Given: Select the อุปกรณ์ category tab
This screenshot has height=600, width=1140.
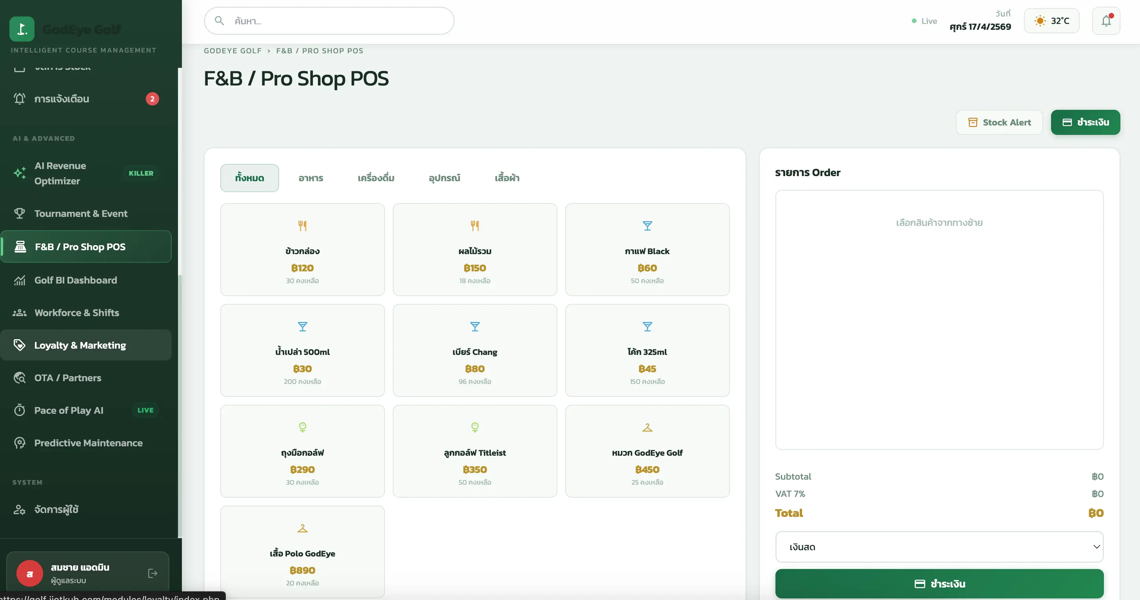Looking at the screenshot, I should click(x=444, y=178).
